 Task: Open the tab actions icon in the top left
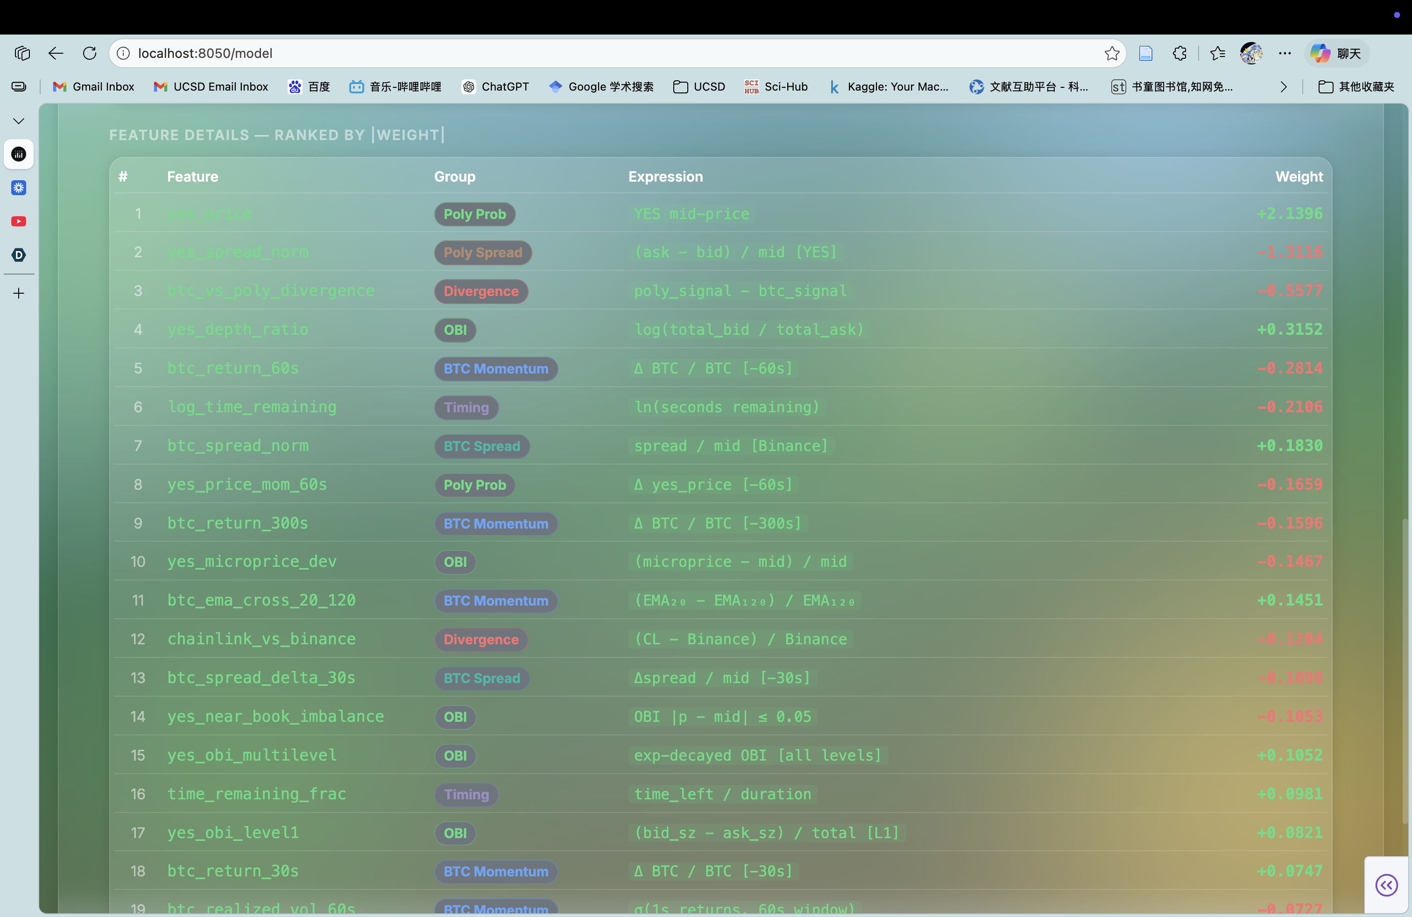point(22,53)
